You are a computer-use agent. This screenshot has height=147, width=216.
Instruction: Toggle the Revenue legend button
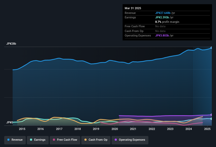(15, 140)
